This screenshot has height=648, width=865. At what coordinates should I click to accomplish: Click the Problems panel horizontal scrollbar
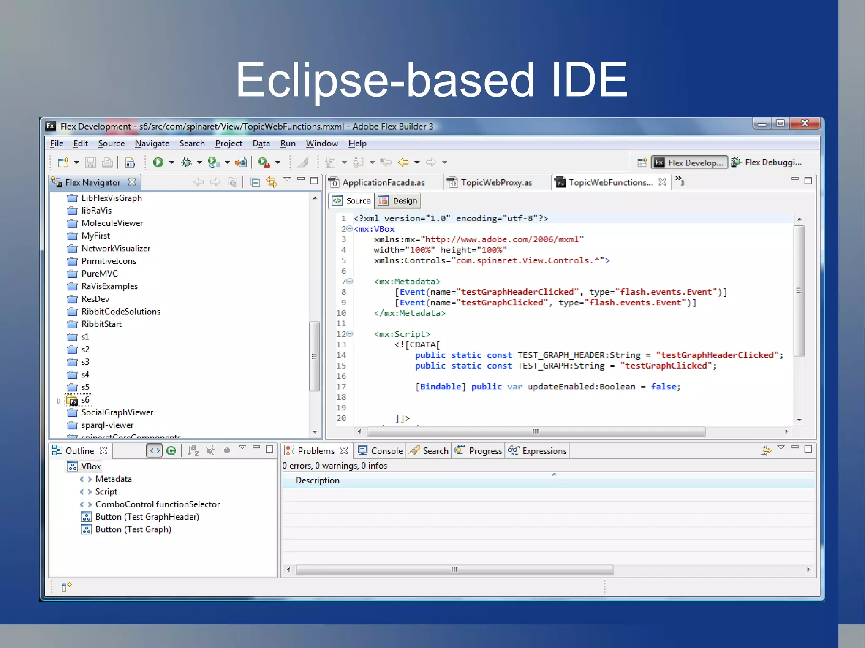(x=454, y=570)
